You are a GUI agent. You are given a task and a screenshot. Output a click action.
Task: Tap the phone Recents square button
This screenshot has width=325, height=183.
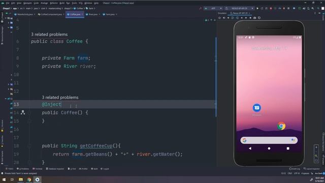click(x=288, y=148)
